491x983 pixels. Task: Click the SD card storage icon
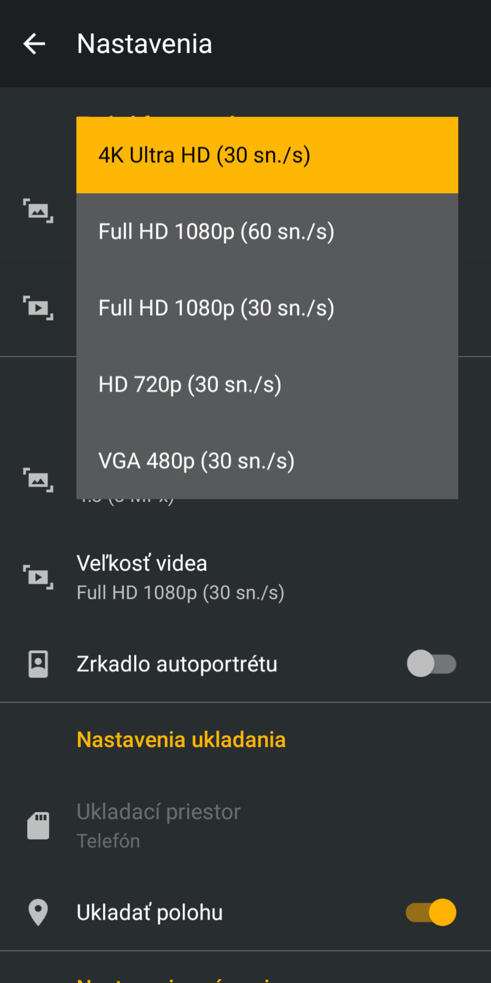coord(38,826)
